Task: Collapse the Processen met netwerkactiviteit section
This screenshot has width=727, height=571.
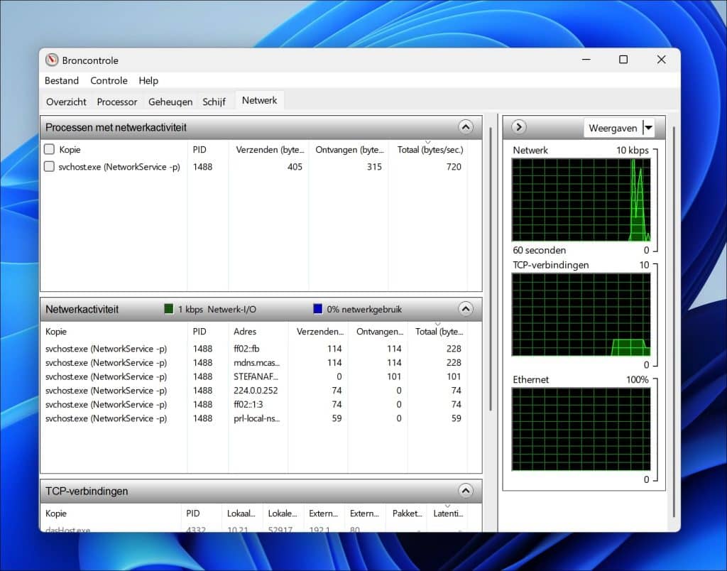Action: tap(465, 127)
